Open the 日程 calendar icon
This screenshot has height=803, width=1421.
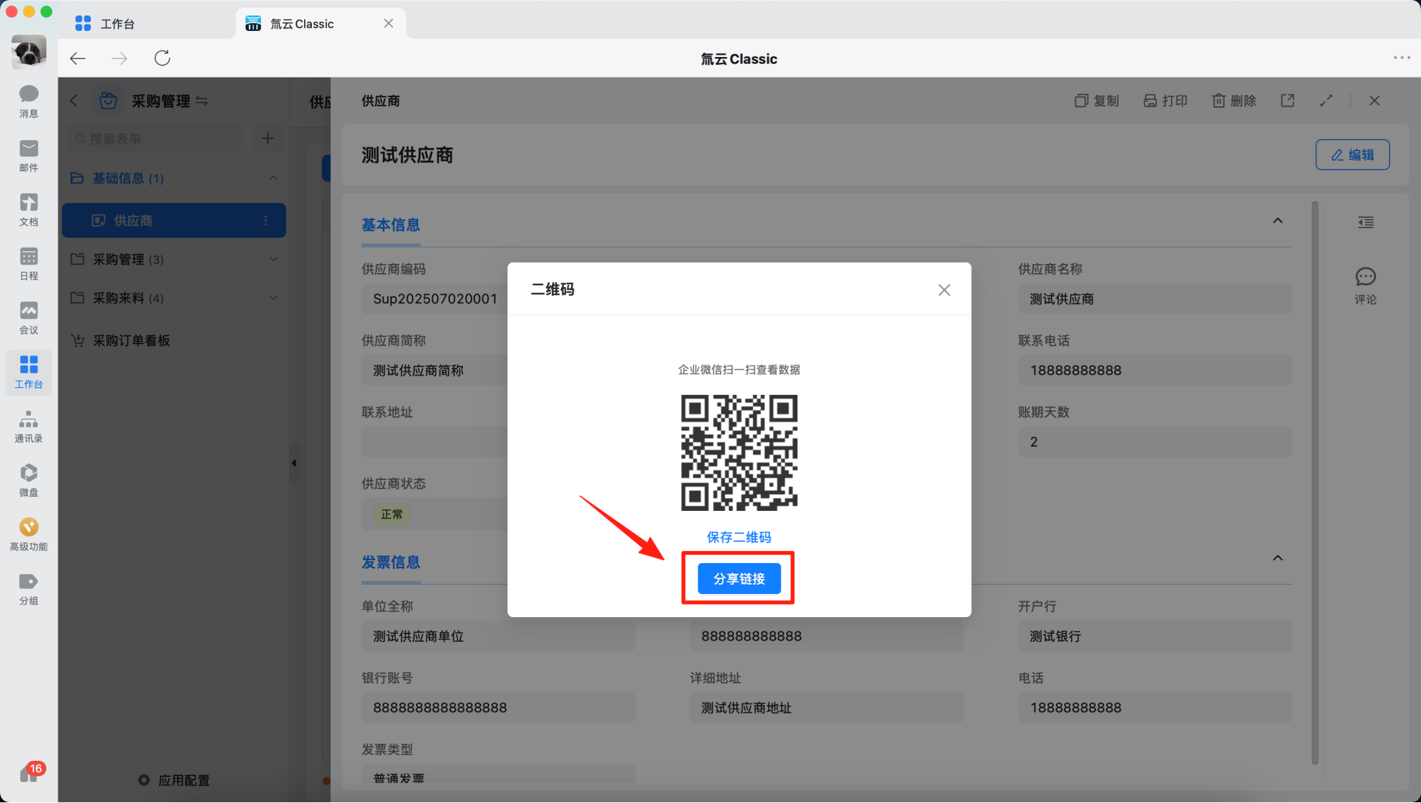[x=29, y=264]
